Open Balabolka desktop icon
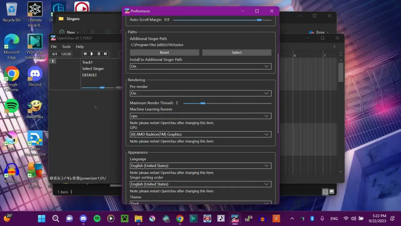The image size is (401, 226). point(35,109)
